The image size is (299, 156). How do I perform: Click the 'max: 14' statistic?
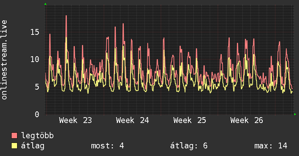tap(271, 146)
